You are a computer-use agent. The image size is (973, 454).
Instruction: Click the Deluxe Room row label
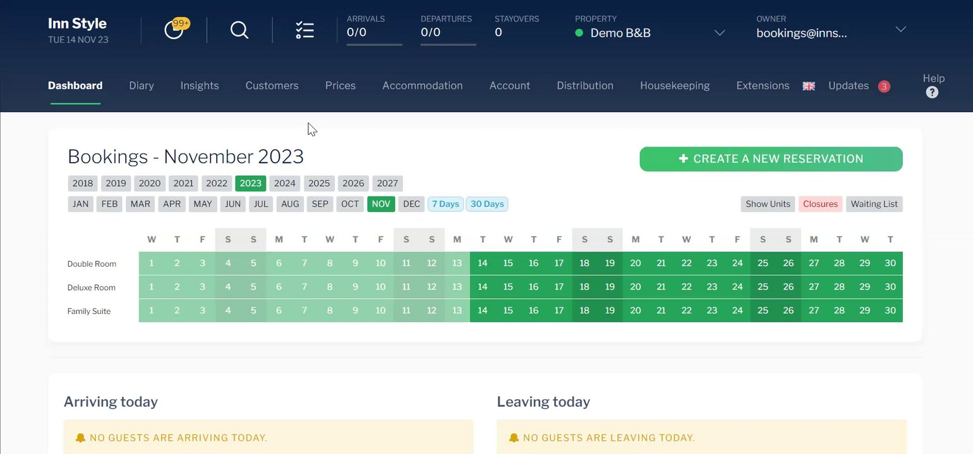click(x=92, y=288)
